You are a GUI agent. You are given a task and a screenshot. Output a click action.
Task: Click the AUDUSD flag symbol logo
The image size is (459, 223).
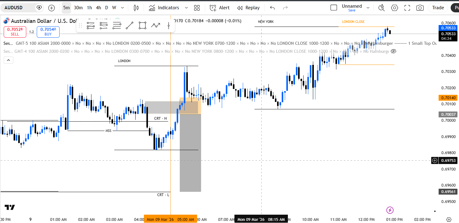click(x=6, y=21)
